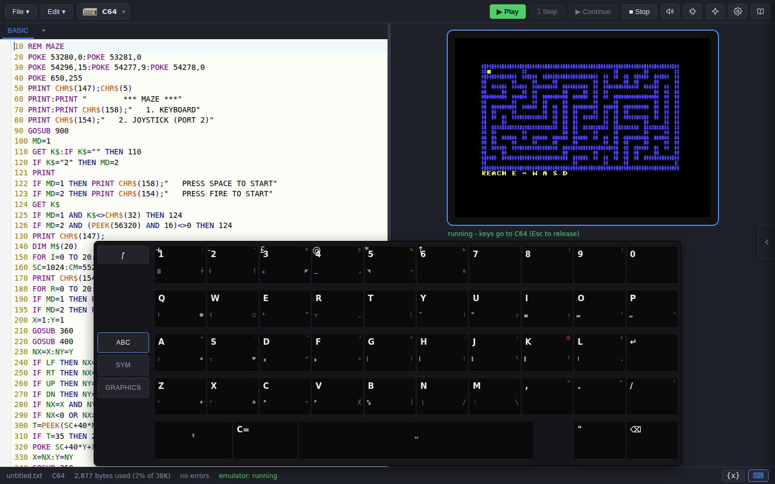Click the A key on virtual keyboard

tap(180, 352)
